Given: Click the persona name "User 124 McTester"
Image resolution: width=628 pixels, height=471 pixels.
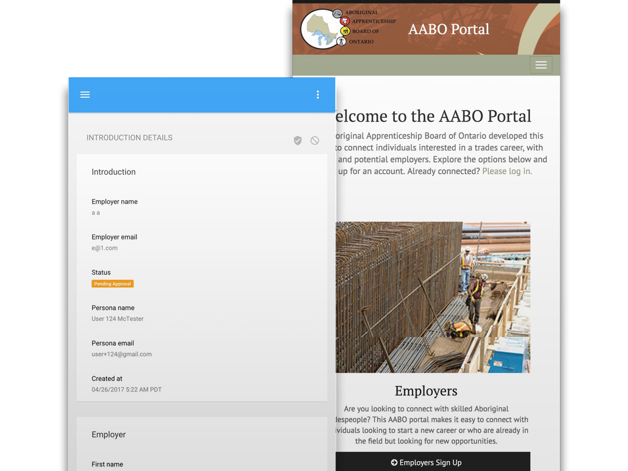Looking at the screenshot, I should (x=117, y=319).
